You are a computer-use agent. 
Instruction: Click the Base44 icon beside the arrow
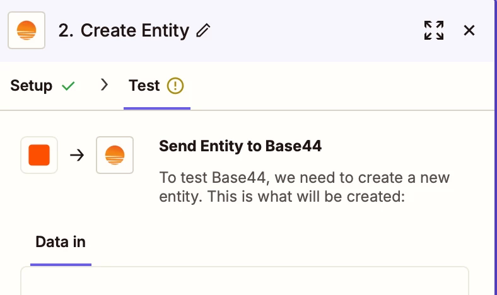pos(115,155)
